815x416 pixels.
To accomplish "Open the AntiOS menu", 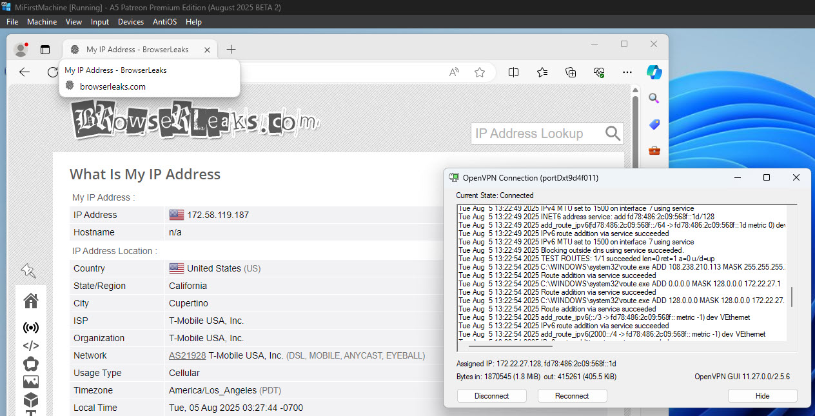I will coord(165,22).
